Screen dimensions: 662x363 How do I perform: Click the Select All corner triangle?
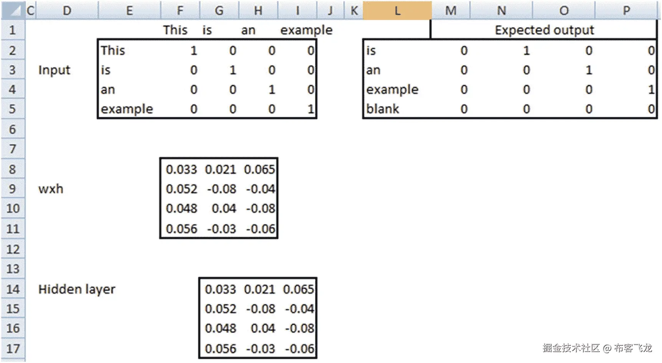(x=13, y=10)
